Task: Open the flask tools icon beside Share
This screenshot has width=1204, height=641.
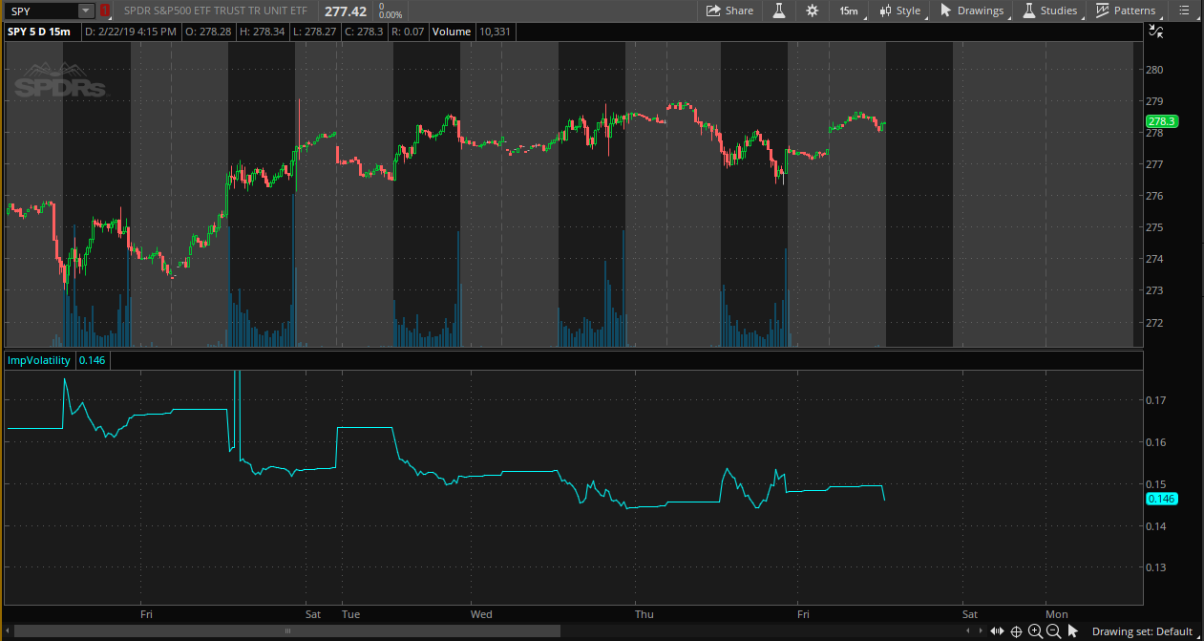Action: [x=778, y=11]
